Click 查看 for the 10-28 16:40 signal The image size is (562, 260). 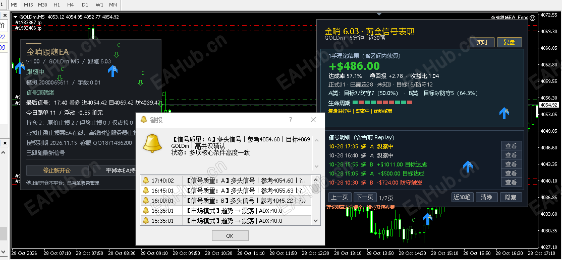click(511, 155)
